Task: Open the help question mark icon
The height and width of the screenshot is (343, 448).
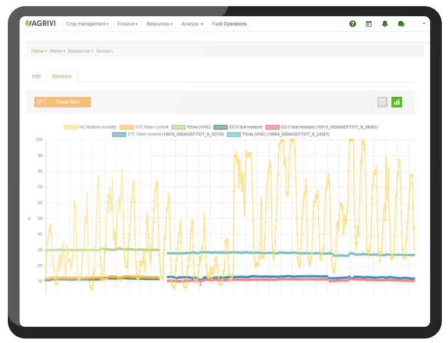Action: click(x=353, y=24)
